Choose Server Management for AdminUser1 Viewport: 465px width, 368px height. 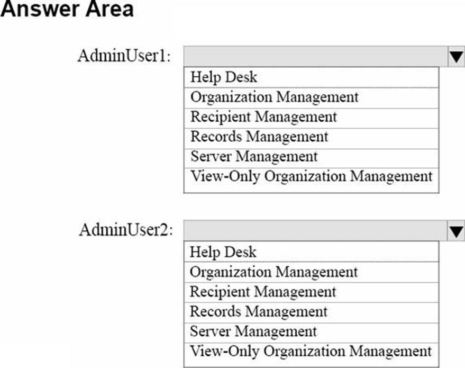click(311, 157)
